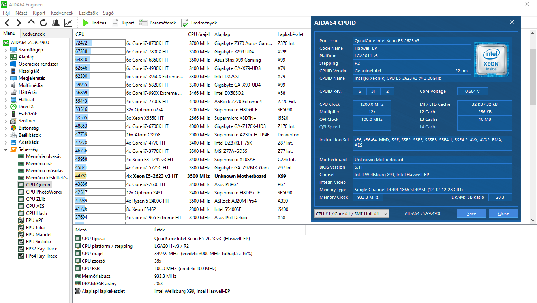
Task: Open the Riport menu
Action: pos(39,13)
